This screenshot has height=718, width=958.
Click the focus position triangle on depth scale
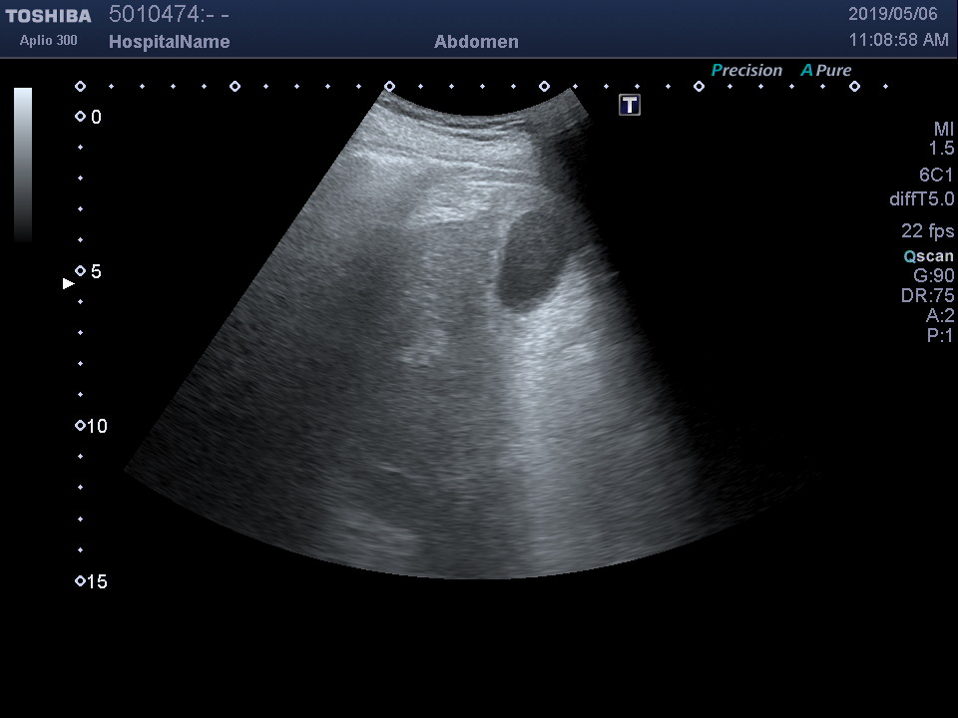pyautogui.click(x=69, y=283)
